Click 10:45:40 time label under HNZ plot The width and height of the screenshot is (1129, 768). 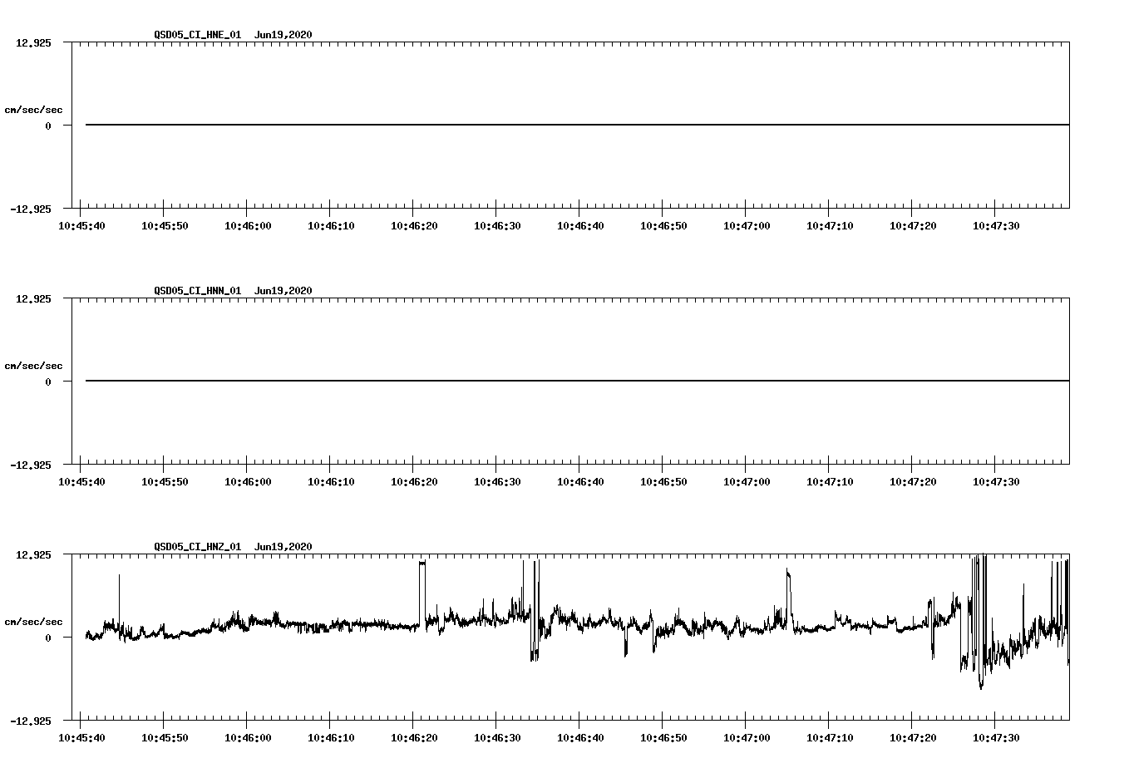81,738
